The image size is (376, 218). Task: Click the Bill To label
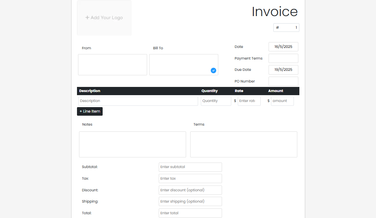tap(158, 48)
